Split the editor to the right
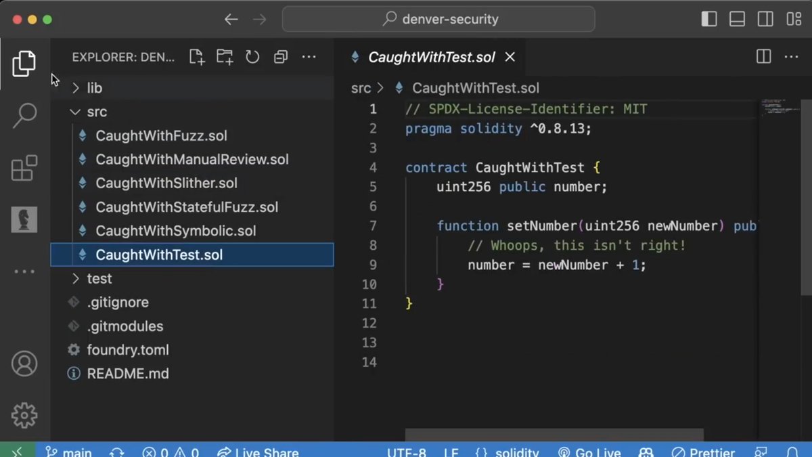Screen dimensions: 812x457 click(763, 57)
